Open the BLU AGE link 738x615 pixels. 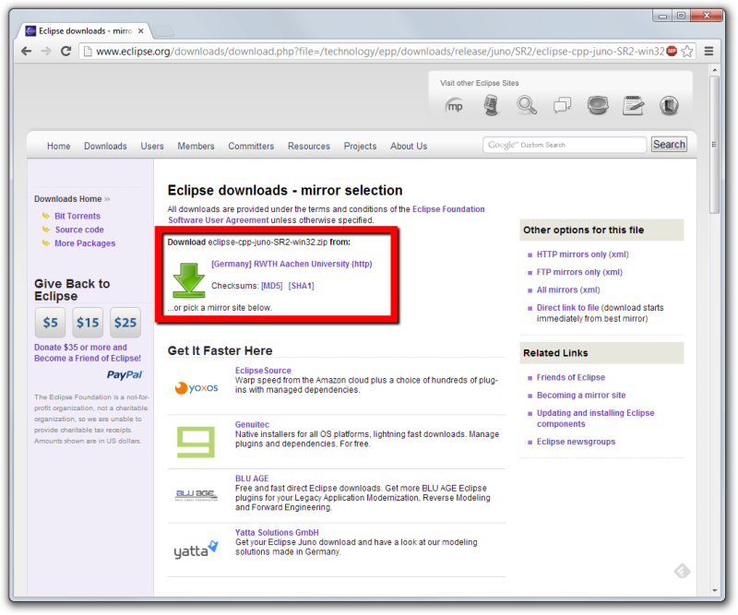(252, 479)
